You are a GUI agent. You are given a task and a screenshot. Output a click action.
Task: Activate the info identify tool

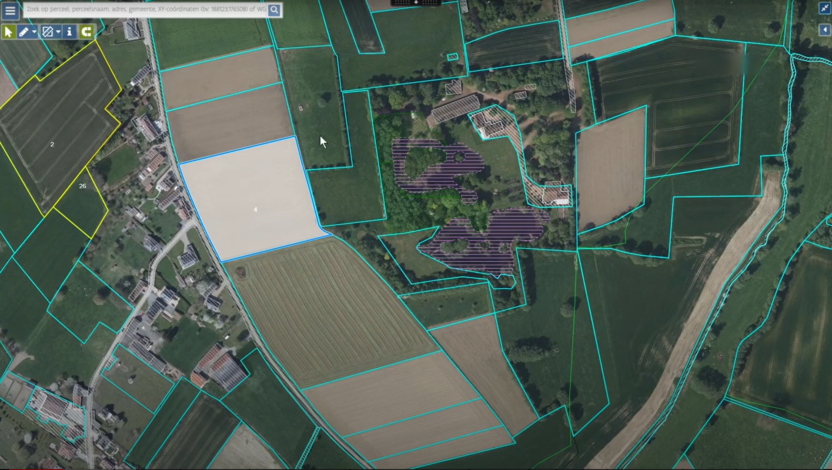[x=69, y=32]
